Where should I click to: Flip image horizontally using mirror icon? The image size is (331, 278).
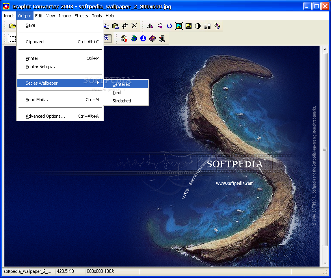(x=150, y=26)
